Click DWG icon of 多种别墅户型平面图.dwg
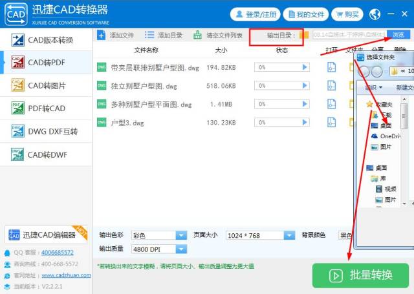 [x=102, y=104]
